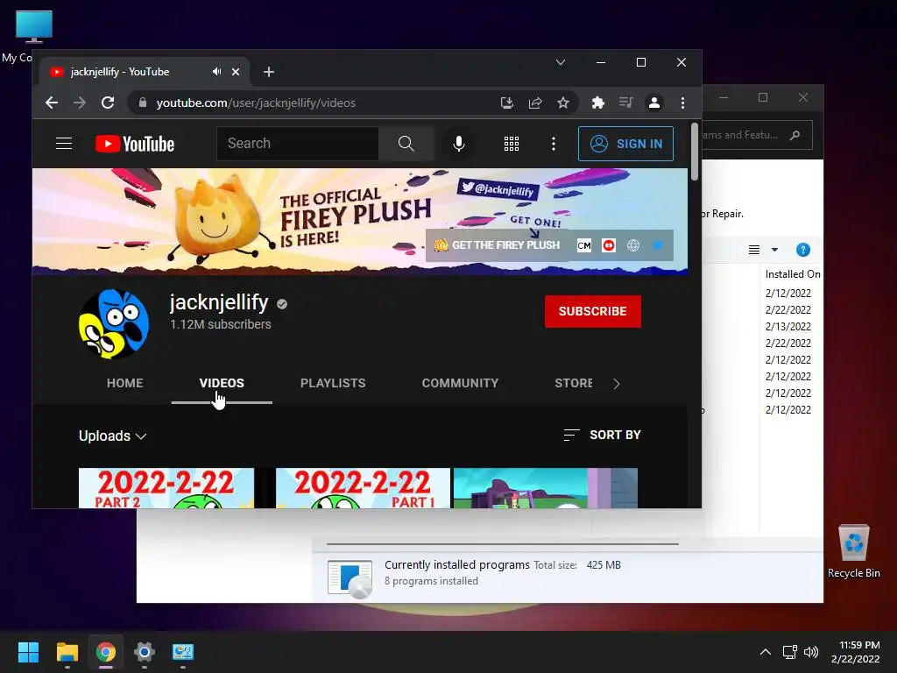Go to YouTube home via logo

(x=135, y=144)
